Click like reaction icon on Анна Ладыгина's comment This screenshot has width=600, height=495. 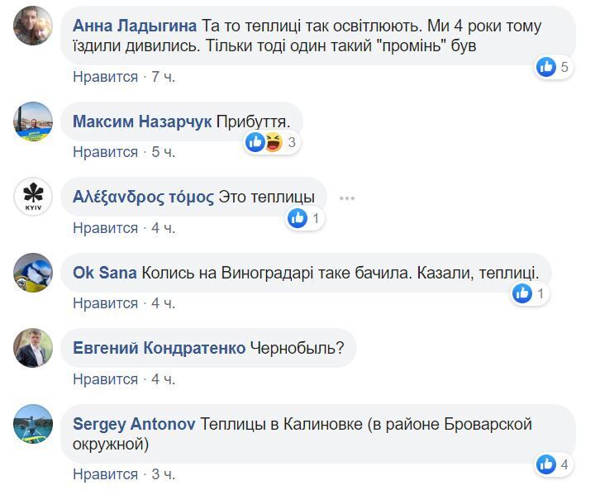(x=546, y=67)
